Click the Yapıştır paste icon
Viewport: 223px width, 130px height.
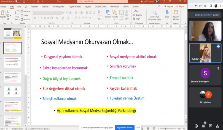click(3, 13)
